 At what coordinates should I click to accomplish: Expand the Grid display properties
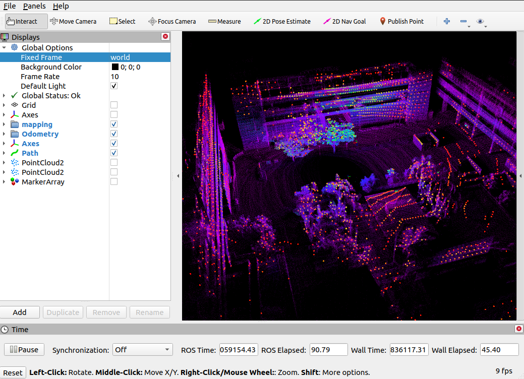(4, 105)
